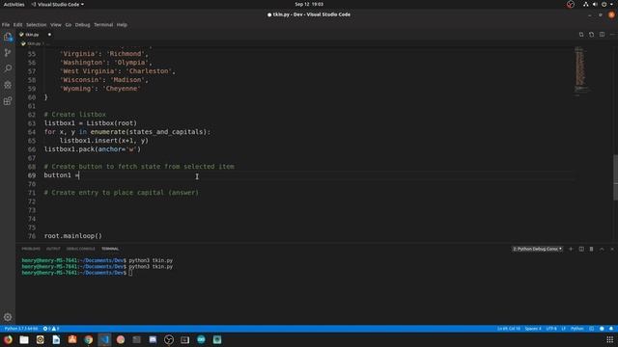Click errors and warnings count in status bar
This screenshot has height=347, width=618.
coord(51,329)
